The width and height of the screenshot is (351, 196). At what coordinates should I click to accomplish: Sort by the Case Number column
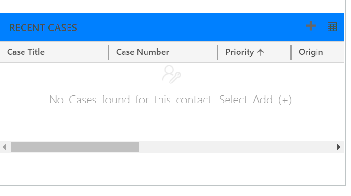click(143, 52)
